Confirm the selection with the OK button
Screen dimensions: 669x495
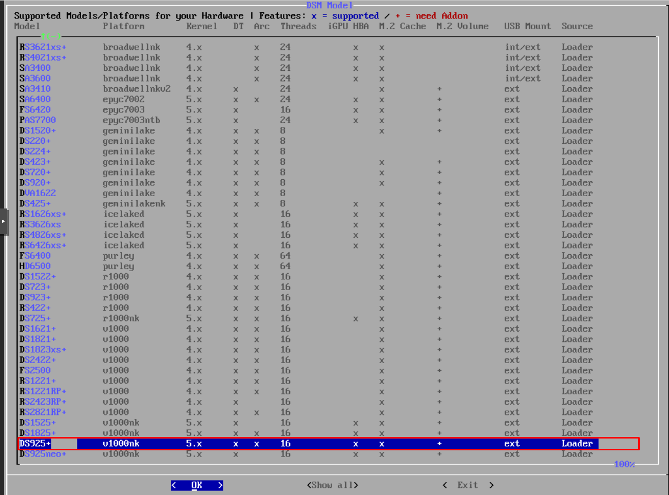coord(197,485)
